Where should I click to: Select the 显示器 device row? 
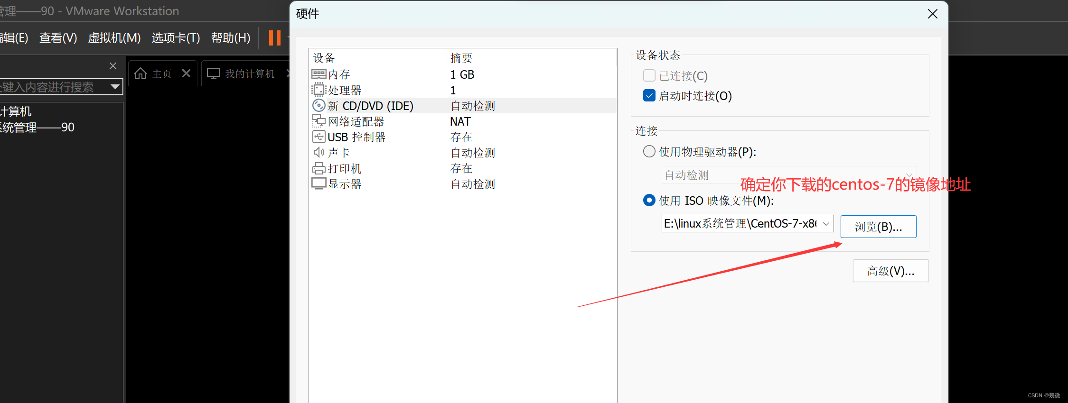coord(463,183)
